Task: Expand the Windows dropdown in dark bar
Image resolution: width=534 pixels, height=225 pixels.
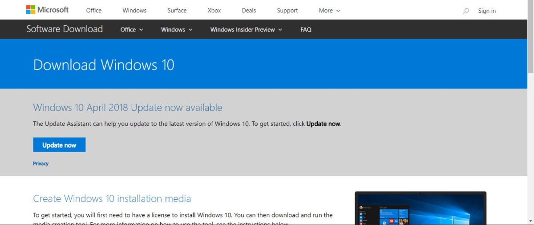Action: pyautogui.click(x=177, y=29)
